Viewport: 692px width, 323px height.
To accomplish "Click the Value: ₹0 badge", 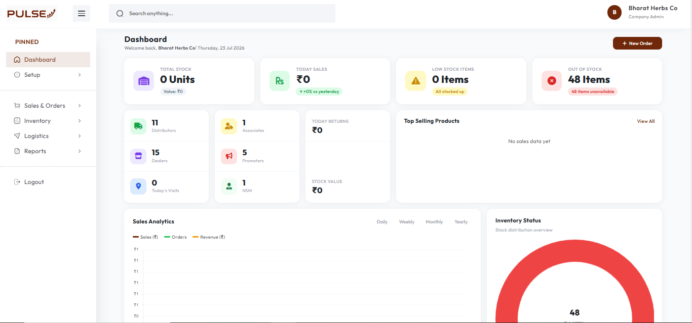I will coord(173,91).
